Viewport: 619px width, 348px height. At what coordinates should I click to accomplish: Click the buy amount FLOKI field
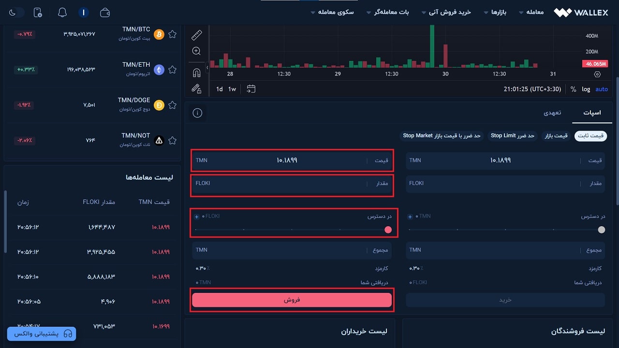505,184
